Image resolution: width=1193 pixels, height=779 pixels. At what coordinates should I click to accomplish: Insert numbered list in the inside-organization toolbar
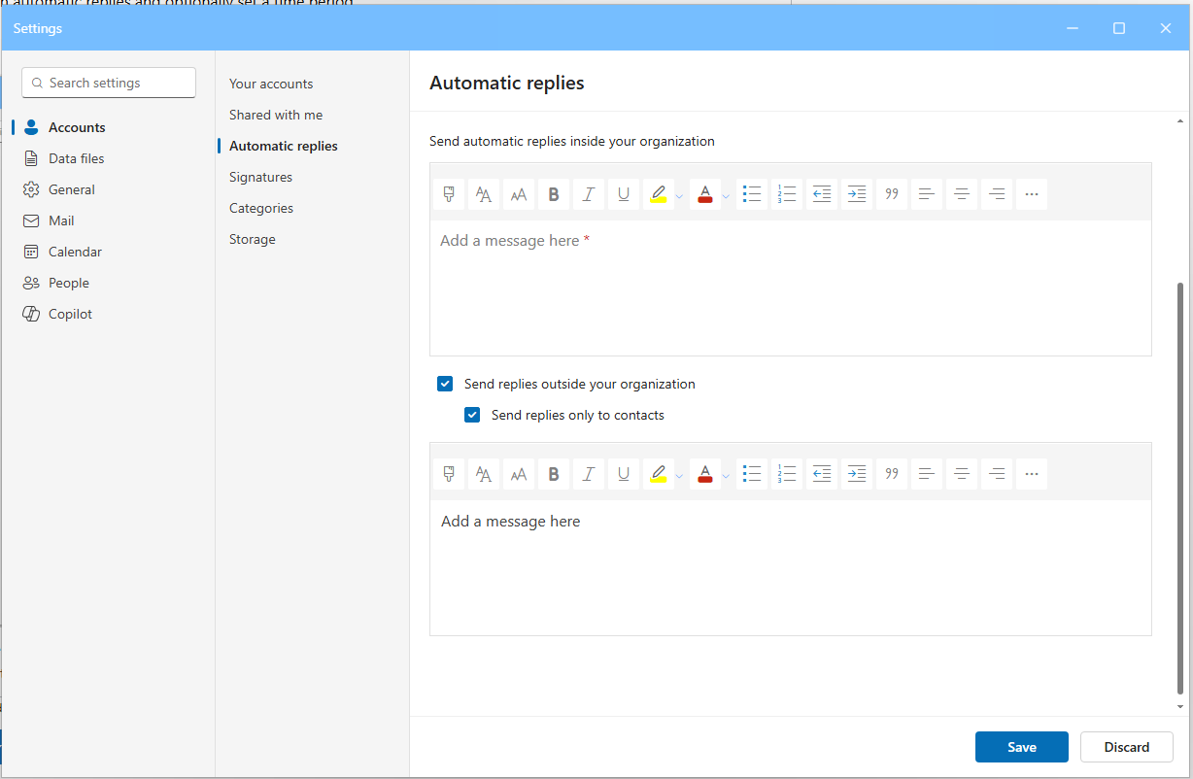787,194
